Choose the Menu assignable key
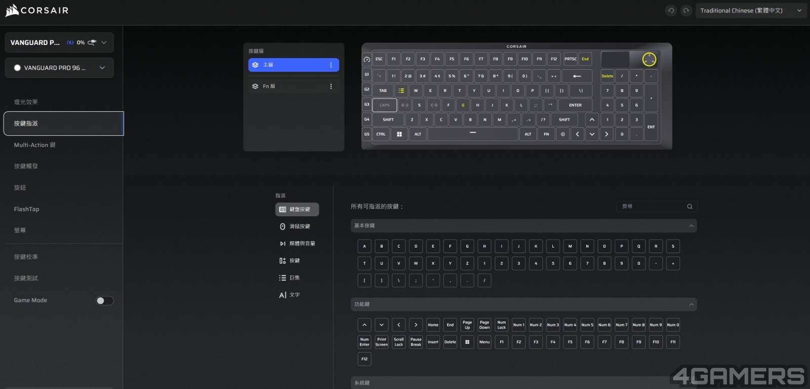The width and height of the screenshot is (810, 389). pos(484,342)
